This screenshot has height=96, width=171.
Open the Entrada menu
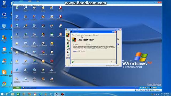point(29,5)
